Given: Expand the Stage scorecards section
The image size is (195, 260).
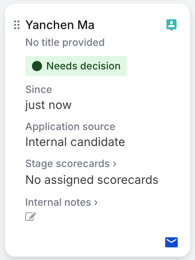Looking at the screenshot, I should 71,164.
